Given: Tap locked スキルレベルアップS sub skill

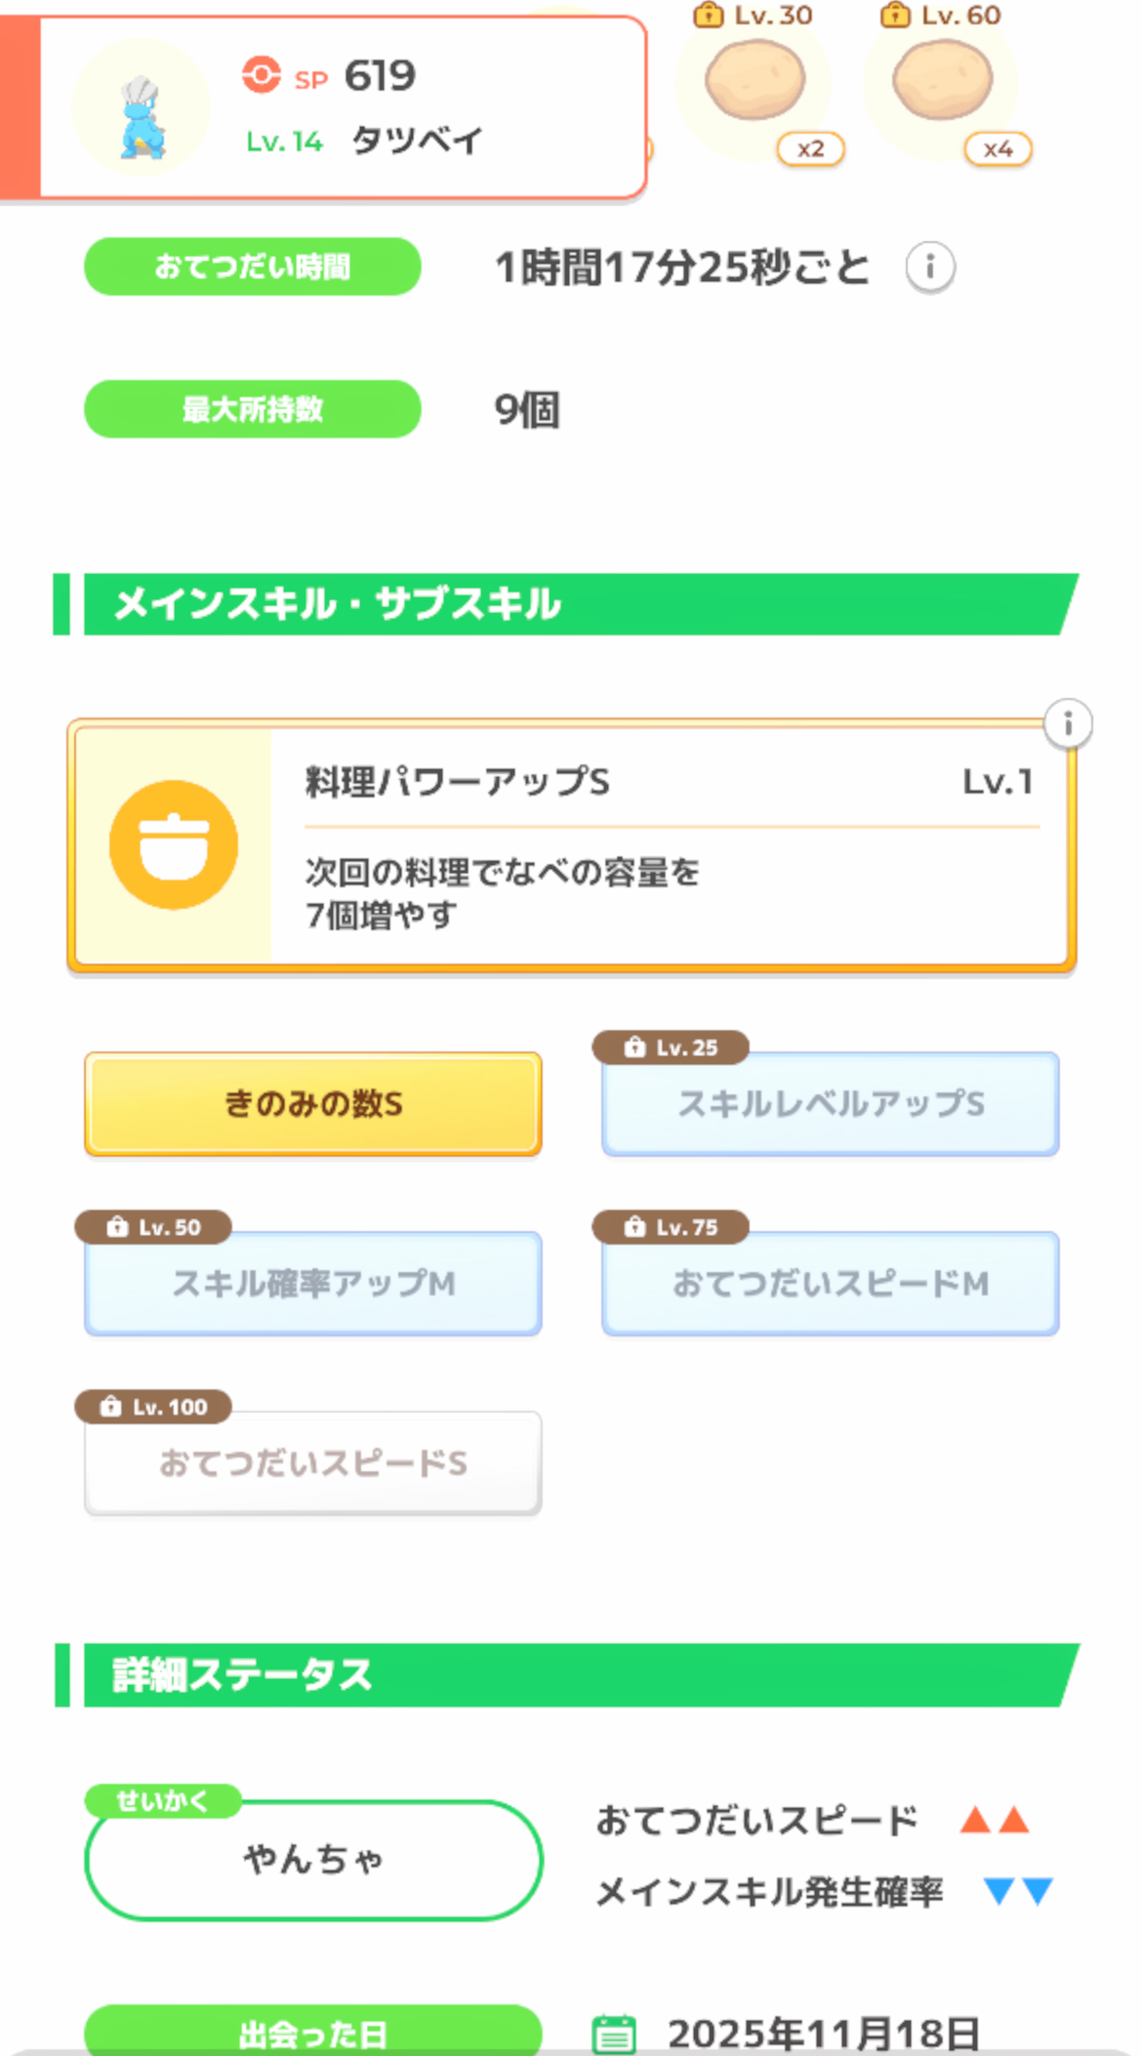Looking at the screenshot, I should coord(830,1104).
